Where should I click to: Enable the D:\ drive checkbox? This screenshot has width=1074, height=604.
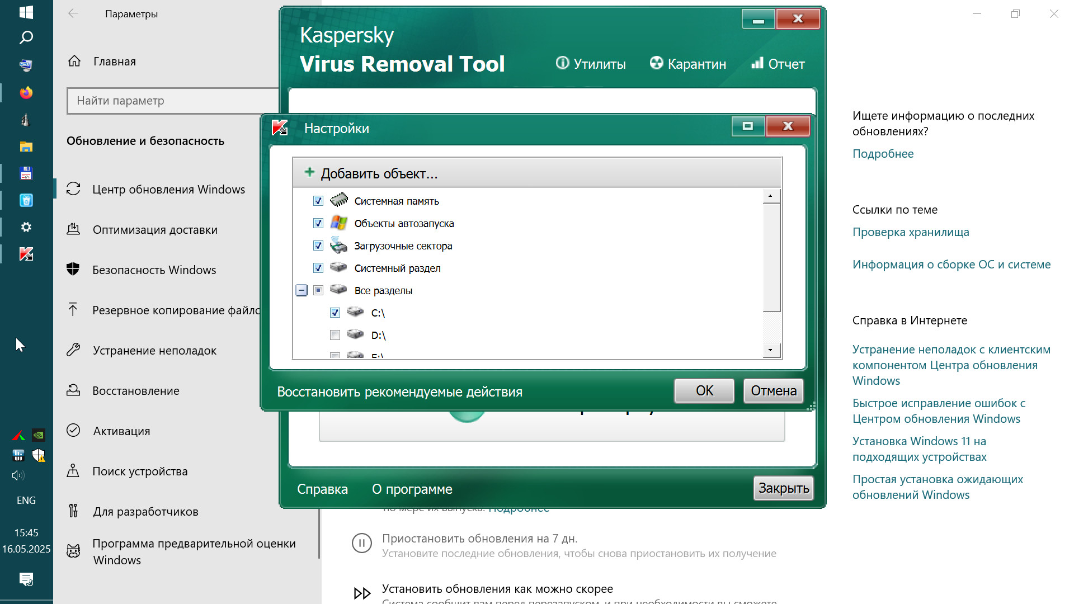coord(335,335)
